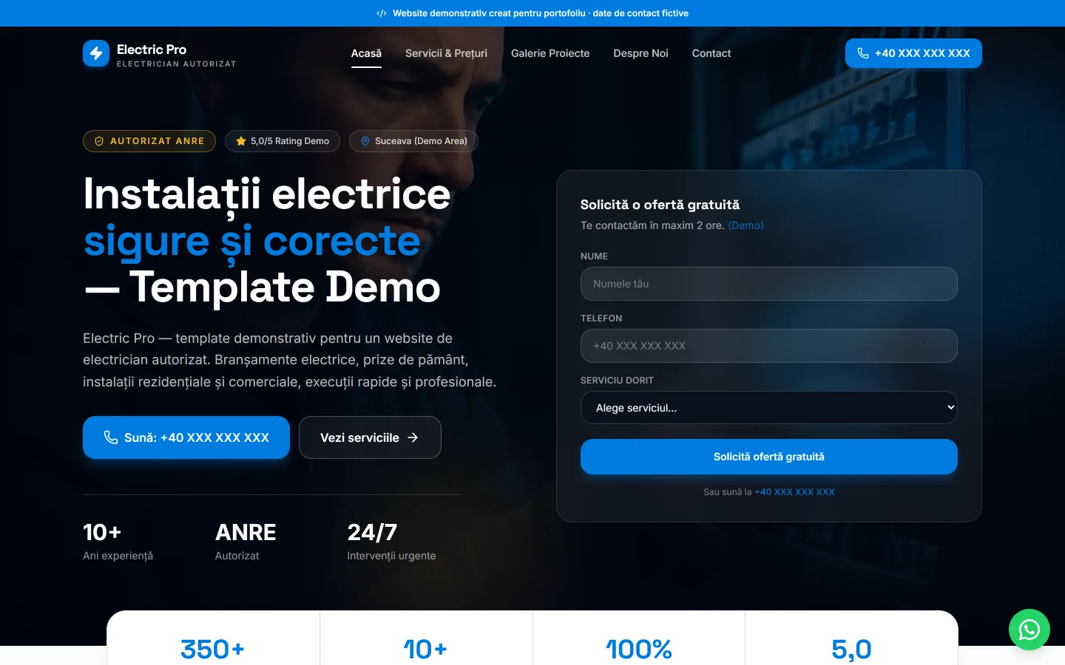1065x665 pixels.
Task: Open the Acasă navigation item
Action: coord(366,53)
